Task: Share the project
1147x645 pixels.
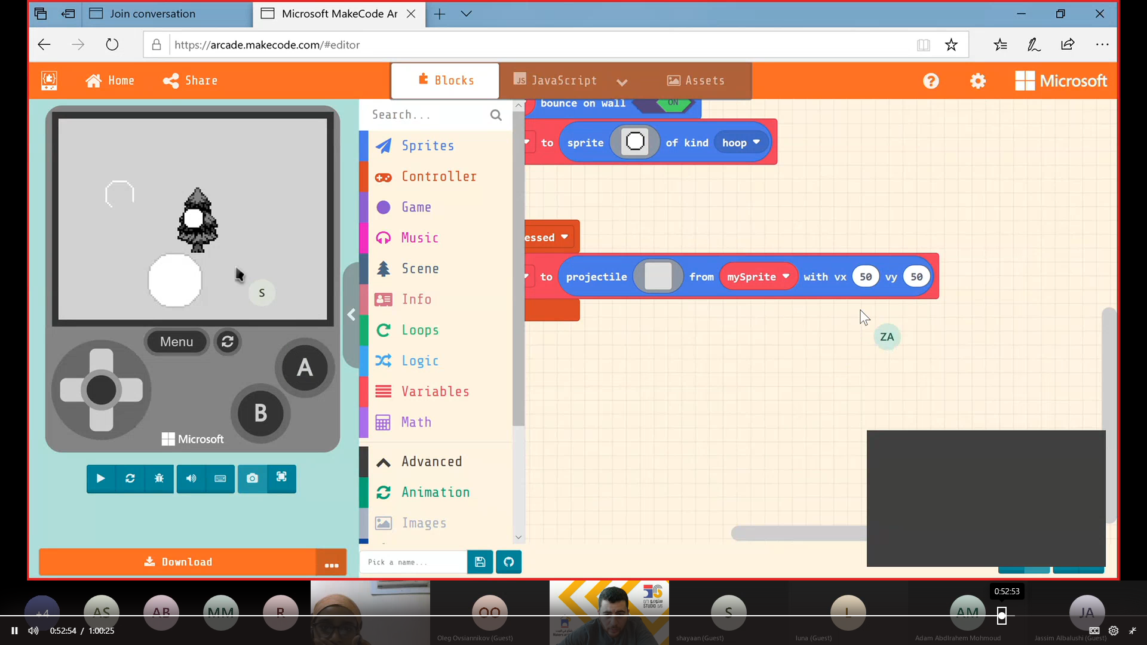Action: [x=191, y=81]
